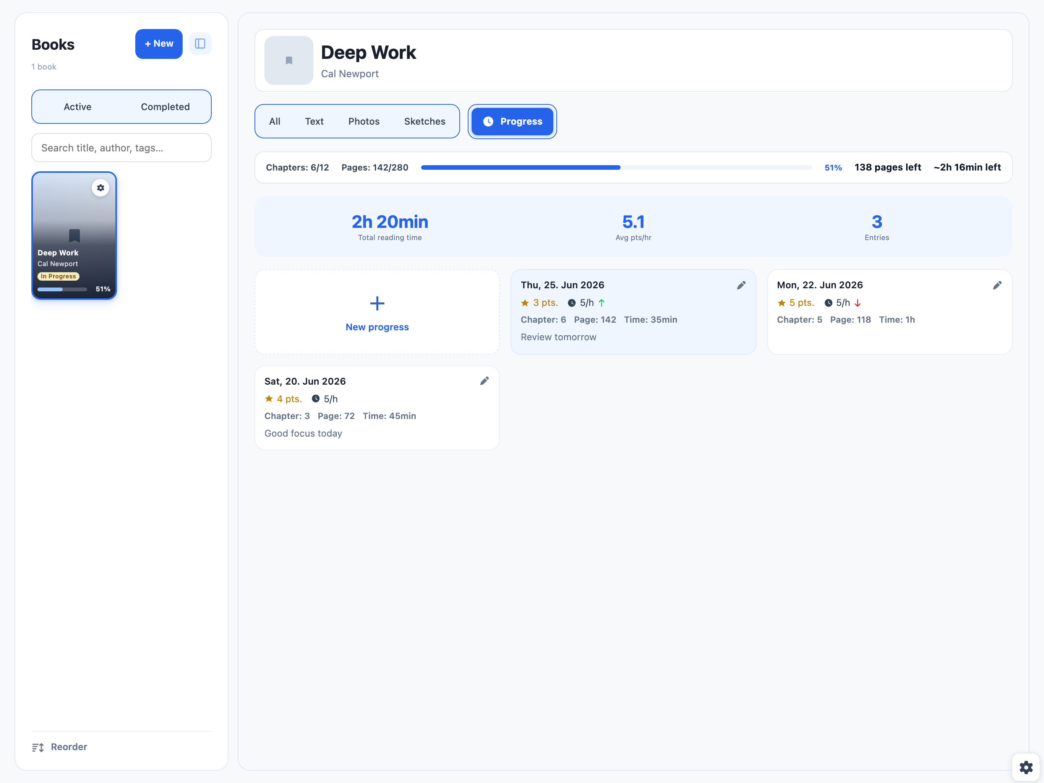Click the star icon beside 5 pts.

click(x=781, y=303)
